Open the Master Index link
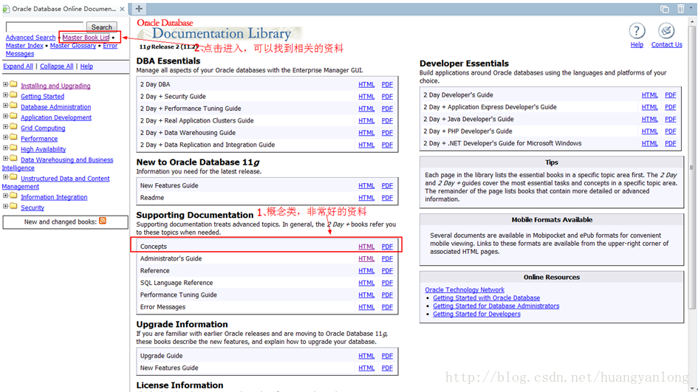Image resolution: width=698 pixels, height=392 pixels. (x=24, y=46)
